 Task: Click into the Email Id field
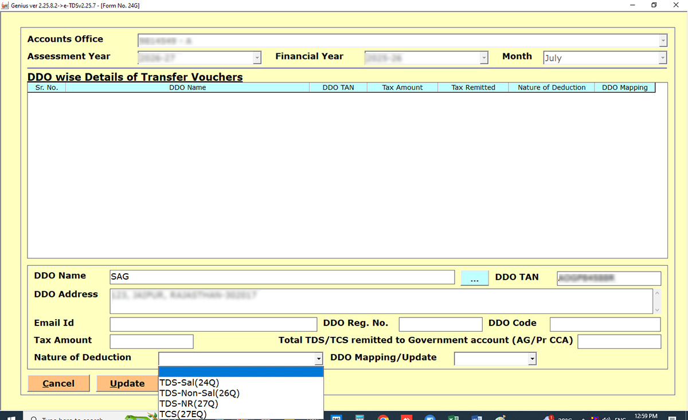coord(213,324)
